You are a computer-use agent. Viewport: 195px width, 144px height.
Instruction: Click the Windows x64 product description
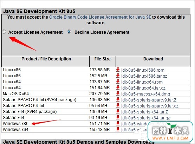(15, 130)
